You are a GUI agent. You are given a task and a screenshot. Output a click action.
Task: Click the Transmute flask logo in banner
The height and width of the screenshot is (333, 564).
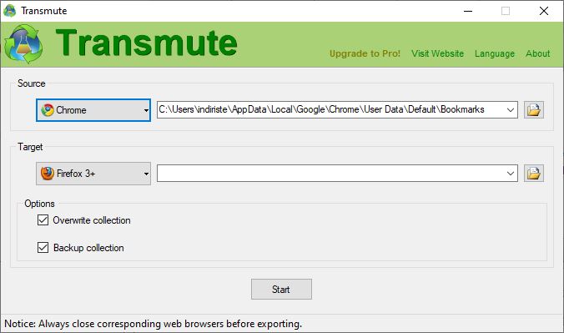[23, 44]
